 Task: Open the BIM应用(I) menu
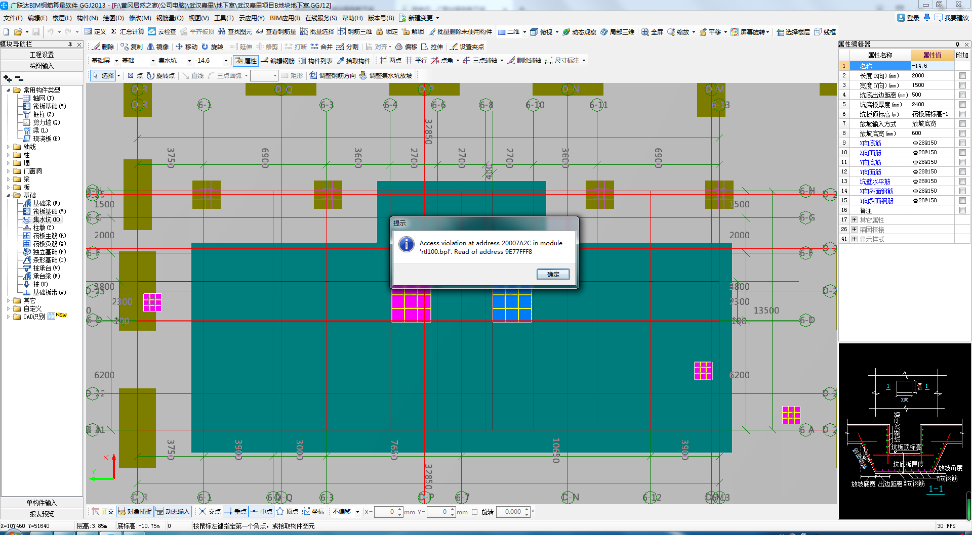[x=285, y=18]
